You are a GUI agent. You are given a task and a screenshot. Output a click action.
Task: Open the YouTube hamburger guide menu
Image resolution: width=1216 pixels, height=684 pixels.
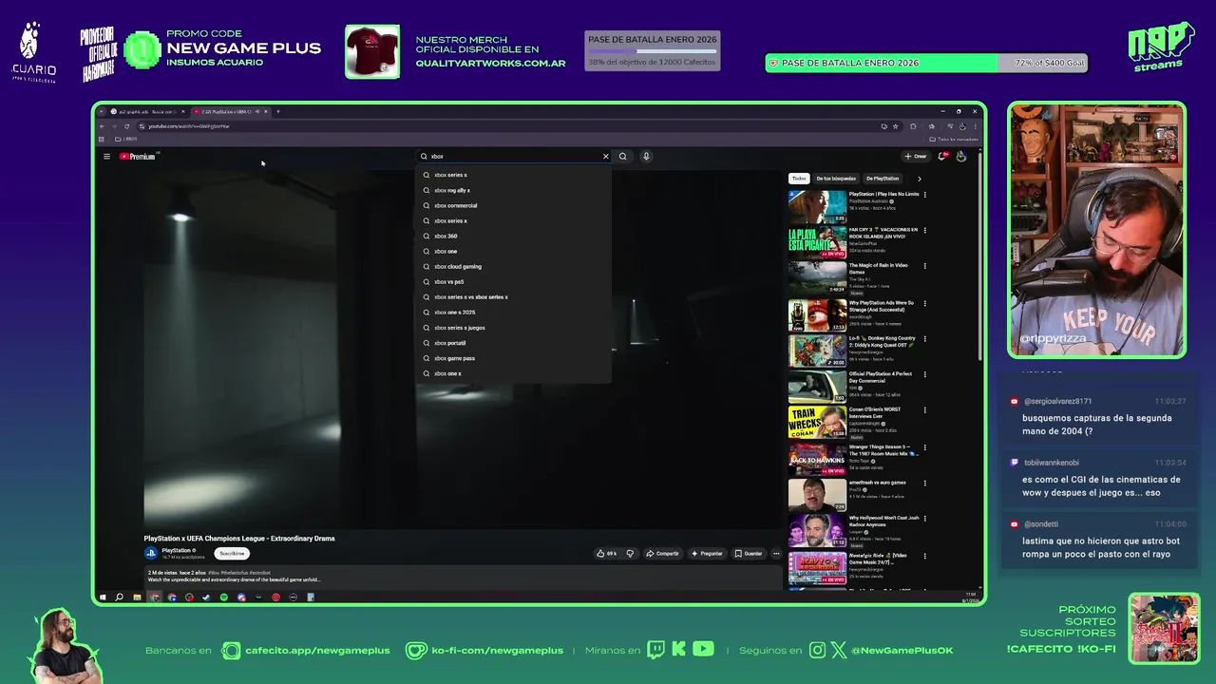(106, 156)
